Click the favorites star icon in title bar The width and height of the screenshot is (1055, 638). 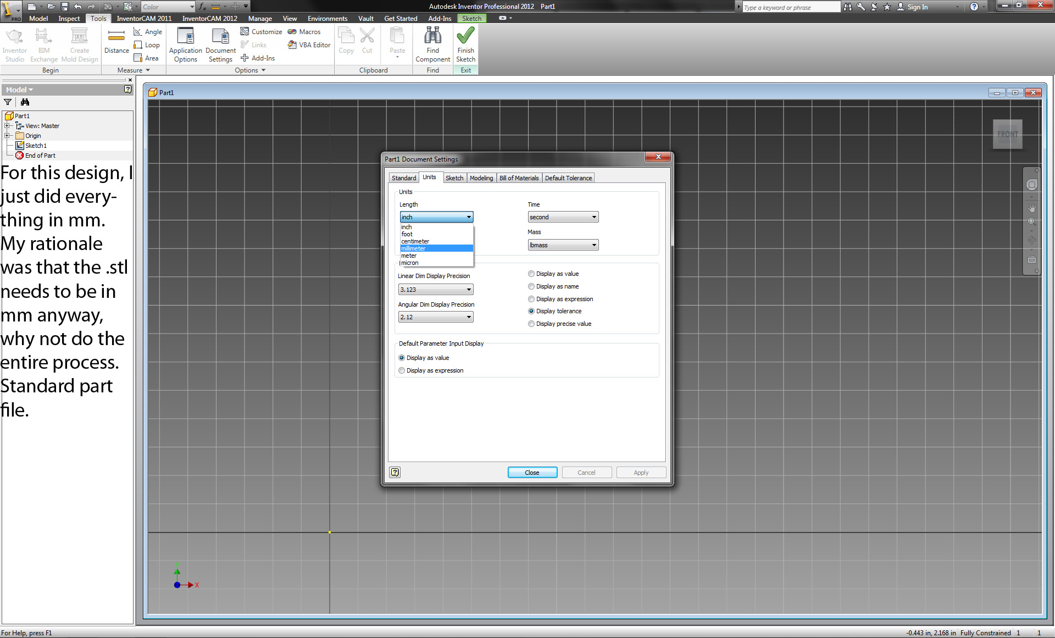click(x=887, y=7)
